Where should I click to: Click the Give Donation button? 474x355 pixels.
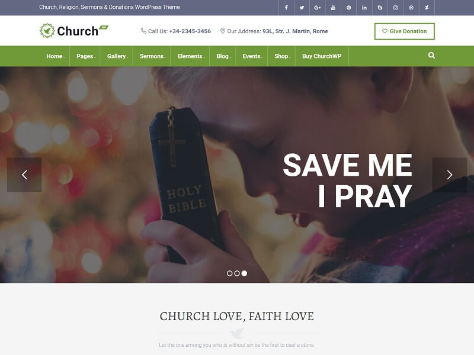point(404,31)
